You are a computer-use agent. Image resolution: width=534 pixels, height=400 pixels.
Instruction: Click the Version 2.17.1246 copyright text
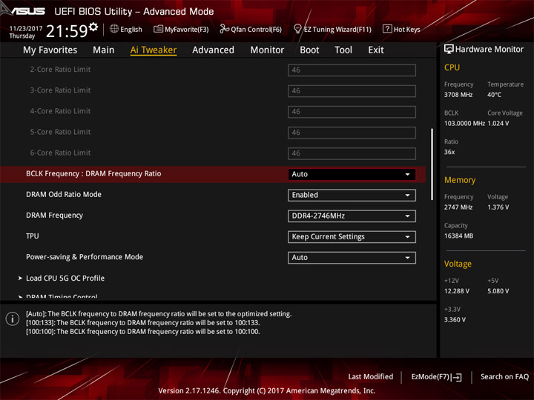267,391
